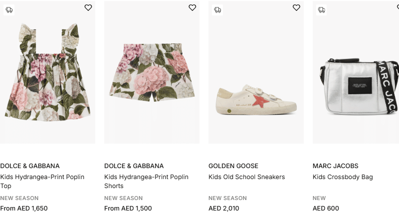Viewport: 399px width, 216px height.
Task: Click the delivery truck icon on Golden Goose card
Action: tap(217, 9)
